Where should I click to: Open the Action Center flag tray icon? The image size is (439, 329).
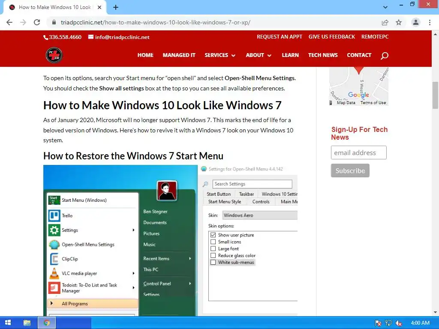378,323
